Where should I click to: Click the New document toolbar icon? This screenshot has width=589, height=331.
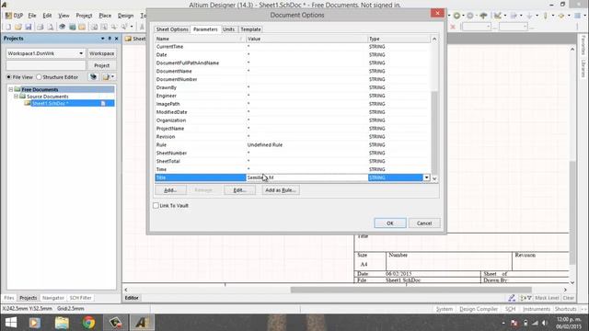(8, 27)
